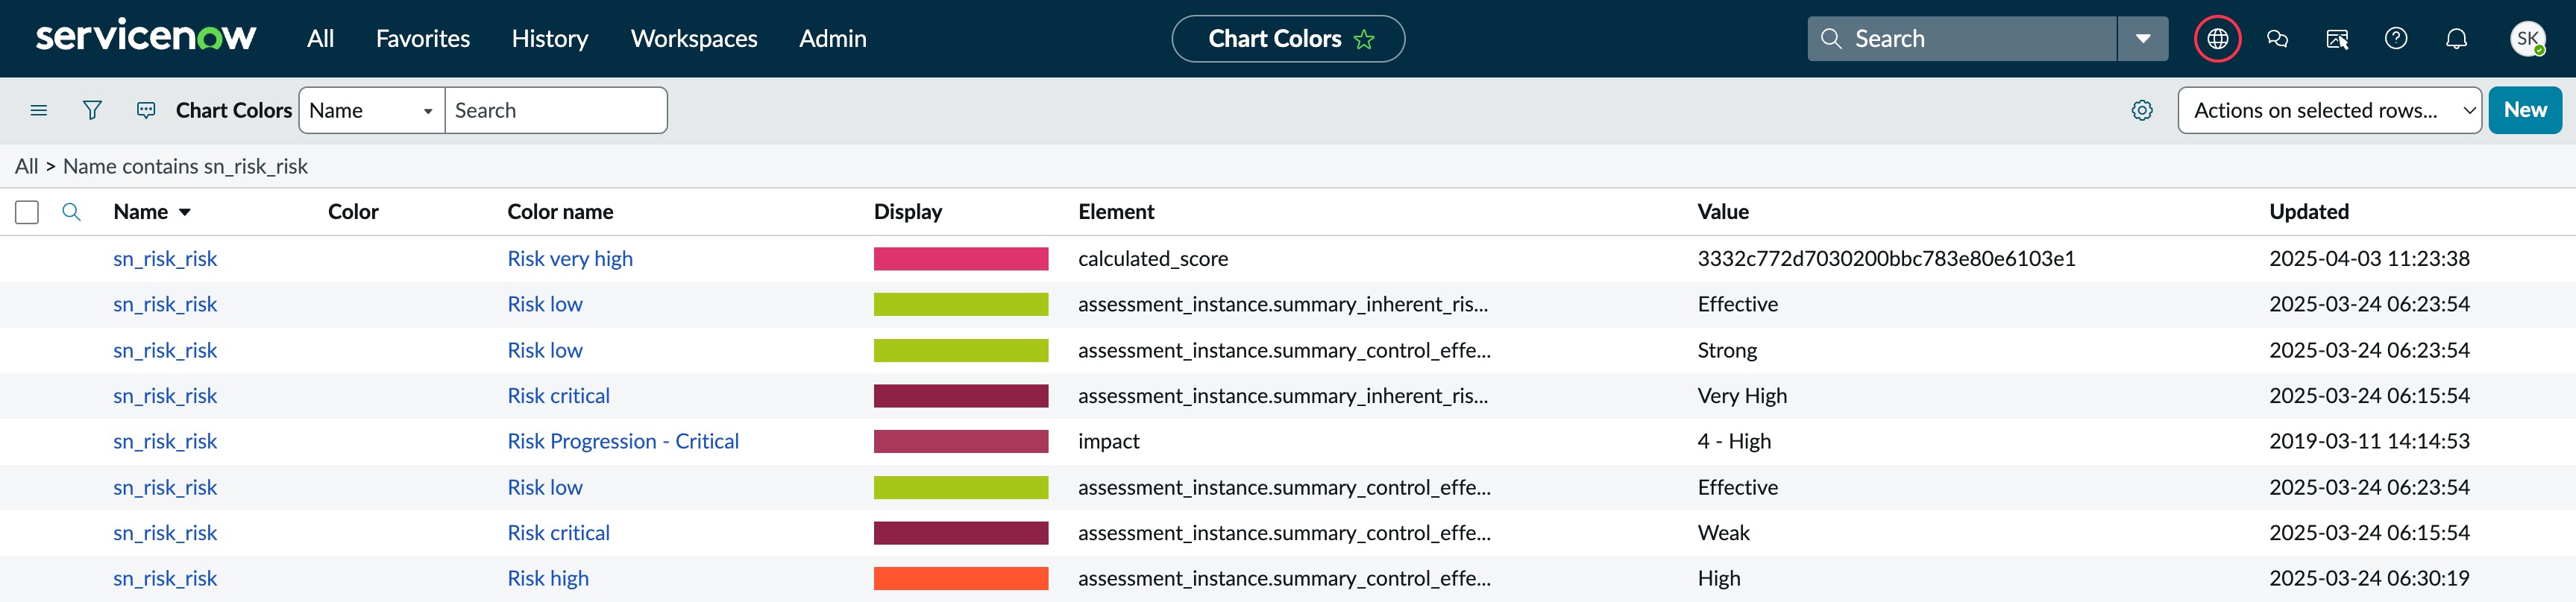2576x602 pixels.
Task: Open the History menu
Action: pyautogui.click(x=550, y=39)
